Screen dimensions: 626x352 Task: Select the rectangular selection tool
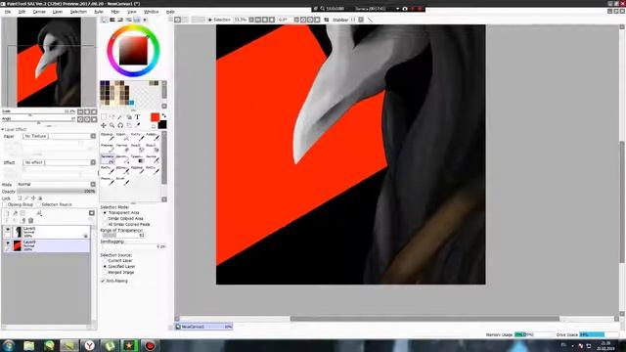click(104, 117)
